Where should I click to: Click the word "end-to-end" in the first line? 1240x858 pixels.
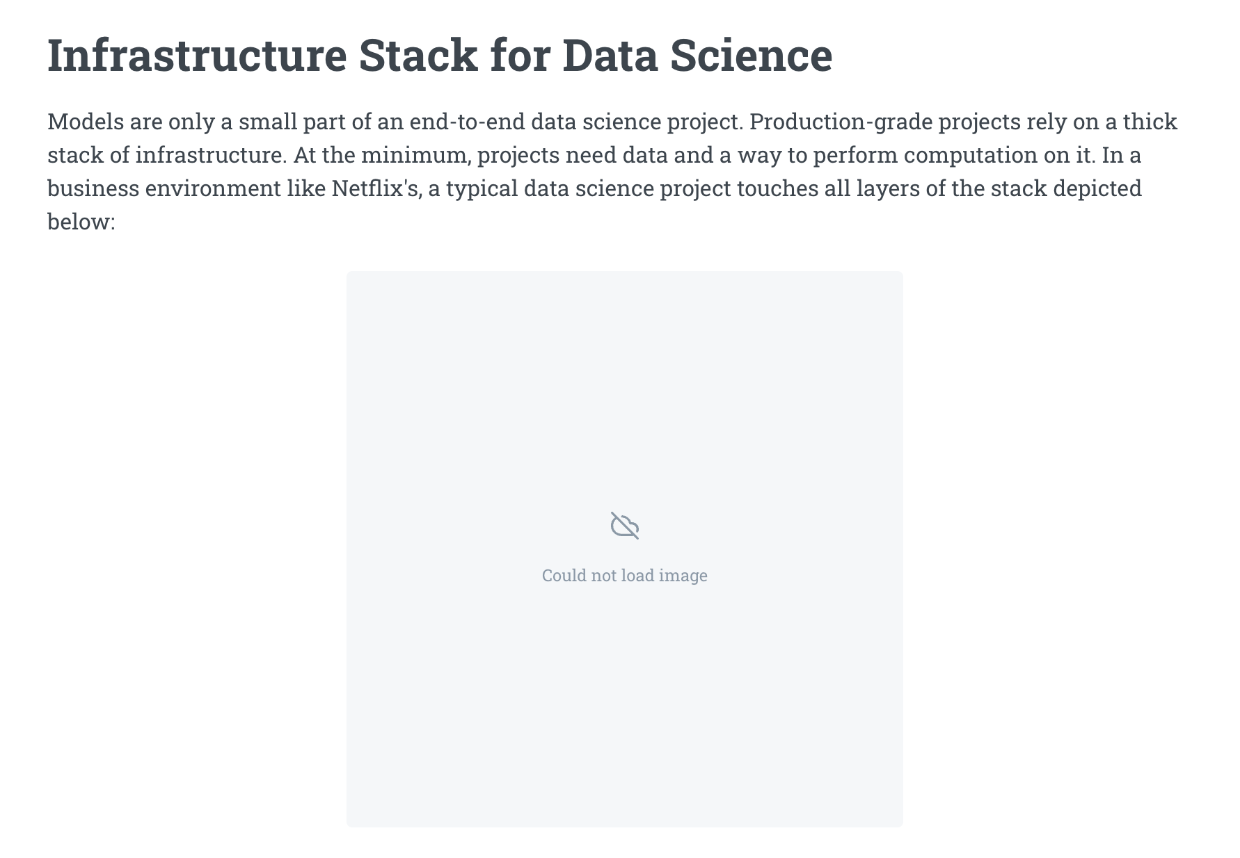click(467, 122)
